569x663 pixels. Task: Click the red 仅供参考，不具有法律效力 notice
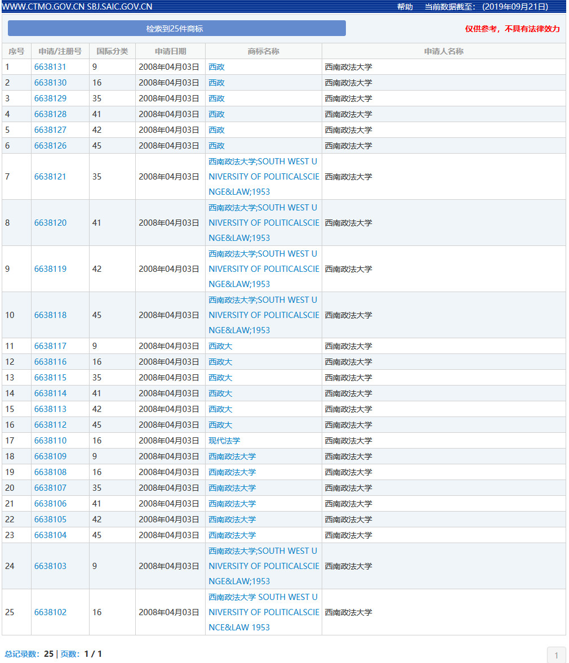tap(512, 29)
